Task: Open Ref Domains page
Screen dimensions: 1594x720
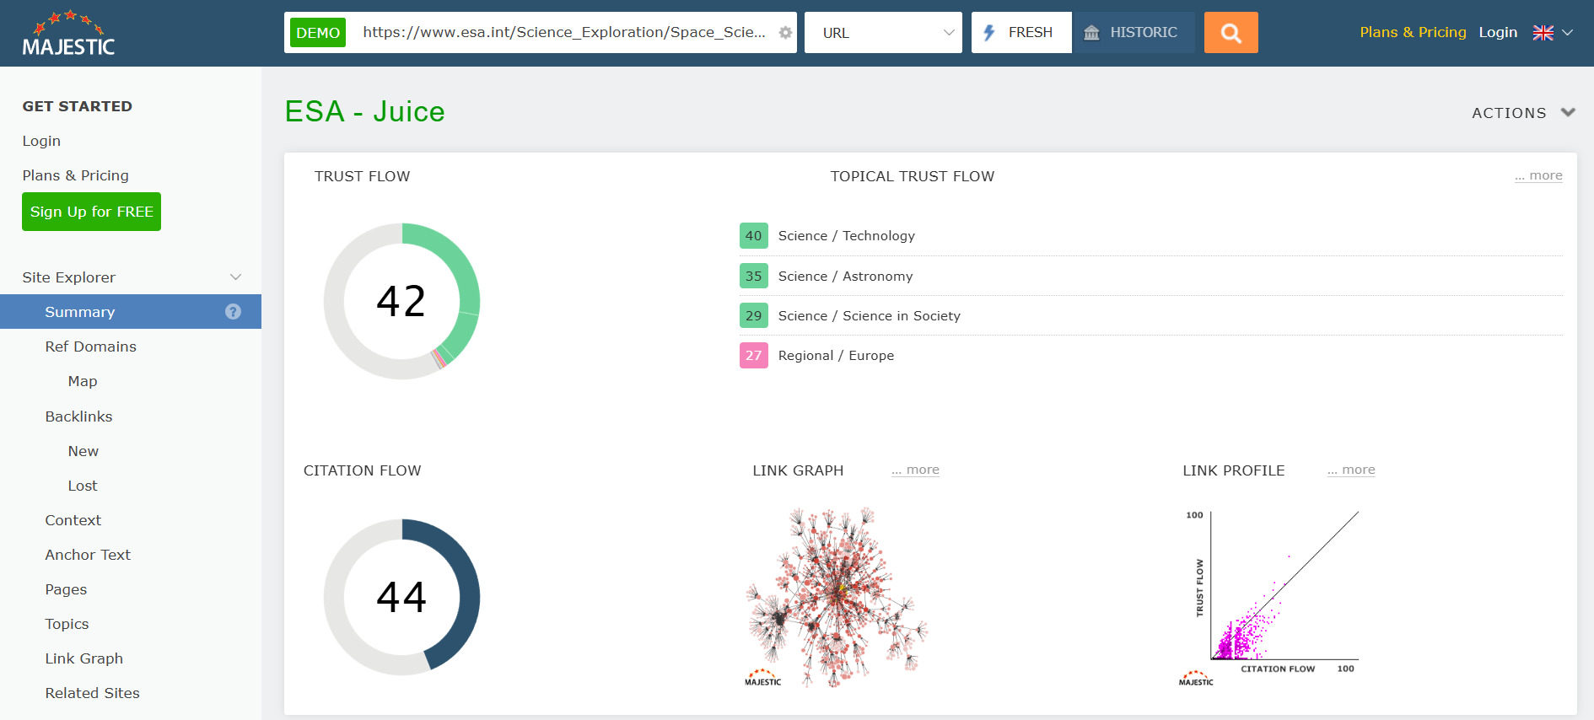Action: coord(91,347)
